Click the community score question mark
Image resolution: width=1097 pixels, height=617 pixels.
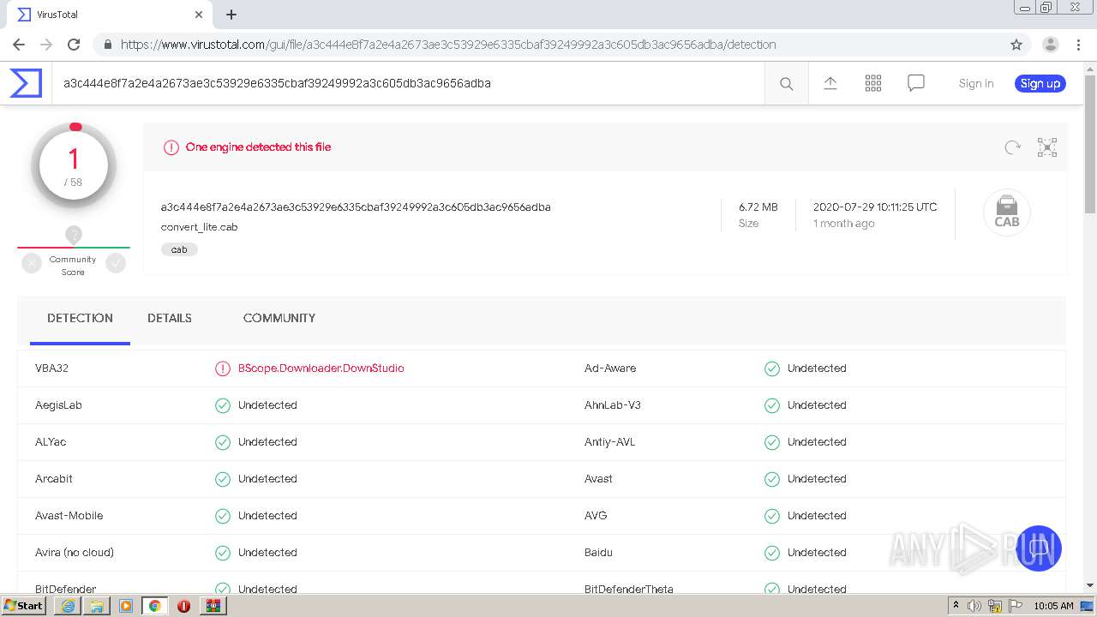(x=74, y=235)
